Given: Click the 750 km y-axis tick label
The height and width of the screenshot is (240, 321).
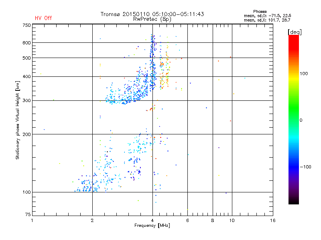Looking at the screenshot, I should point(26,25).
